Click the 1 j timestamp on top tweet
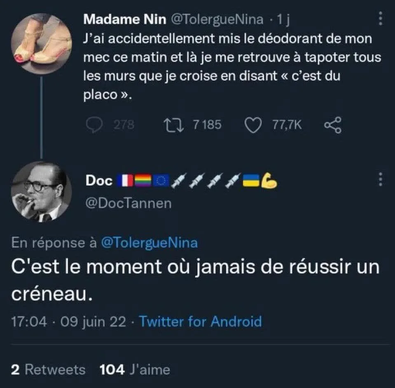The width and height of the screenshot is (395, 388). click(x=283, y=19)
